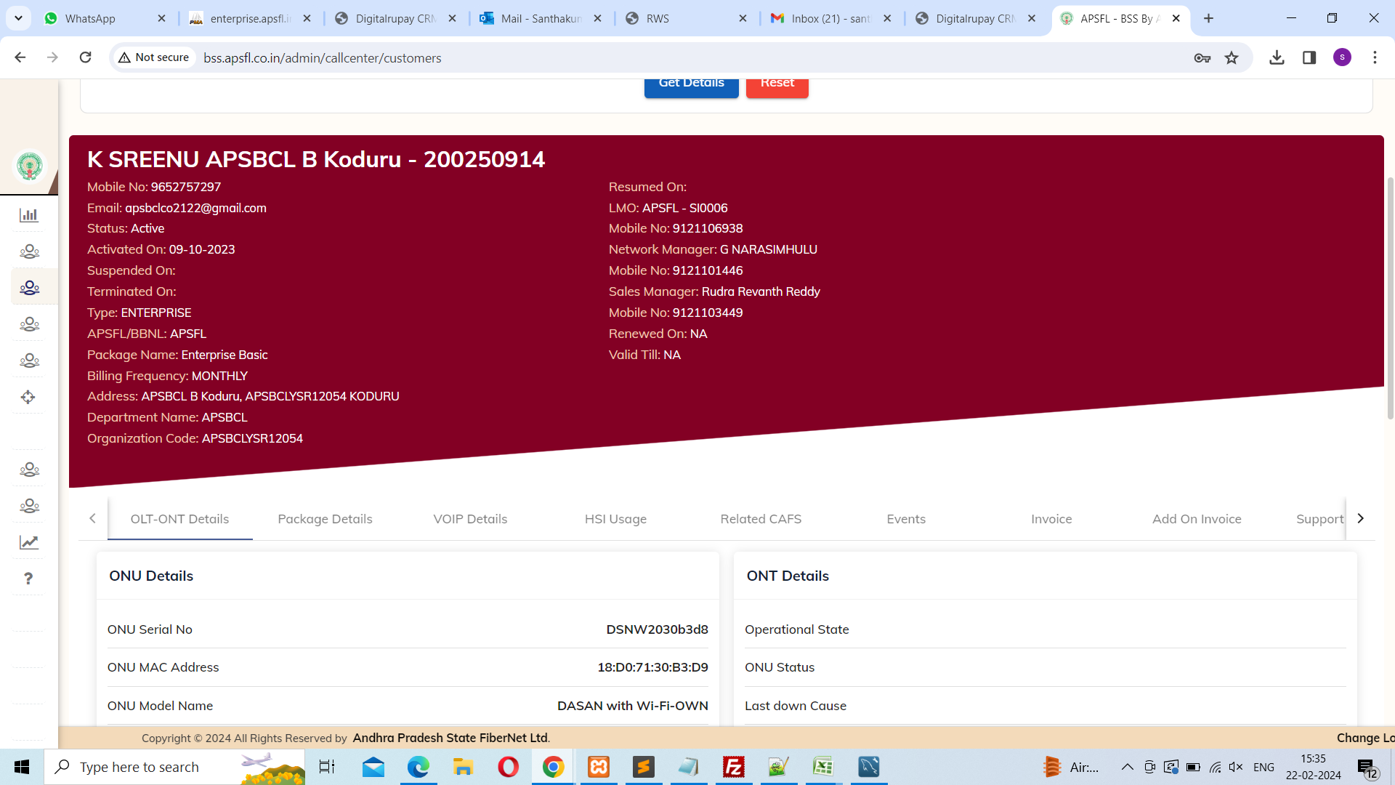1395x785 pixels.
Task: Go back with the browser back arrow
Action: click(x=20, y=57)
